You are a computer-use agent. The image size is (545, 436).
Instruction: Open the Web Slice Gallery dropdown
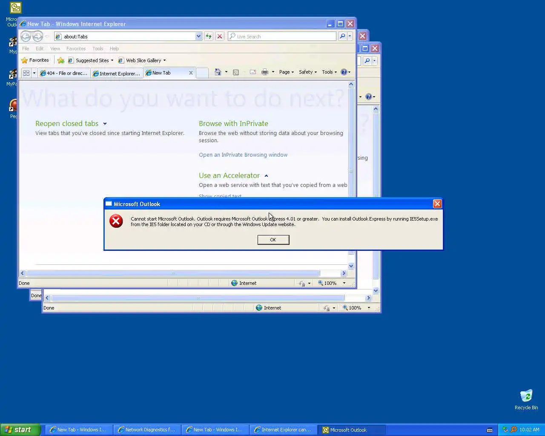tap(164, 60)
